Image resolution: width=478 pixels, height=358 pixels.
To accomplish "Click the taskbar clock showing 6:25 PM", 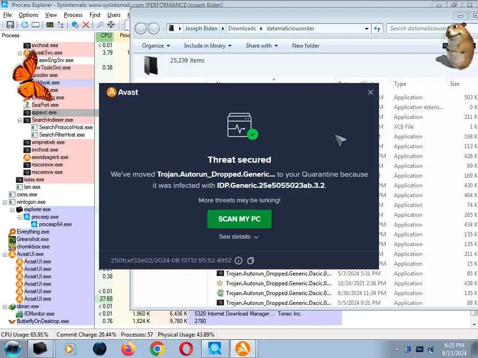I will tap(454, 349).
